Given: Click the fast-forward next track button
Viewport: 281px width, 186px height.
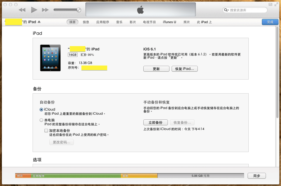Looking at the screenshot, I should coord(45,10).
